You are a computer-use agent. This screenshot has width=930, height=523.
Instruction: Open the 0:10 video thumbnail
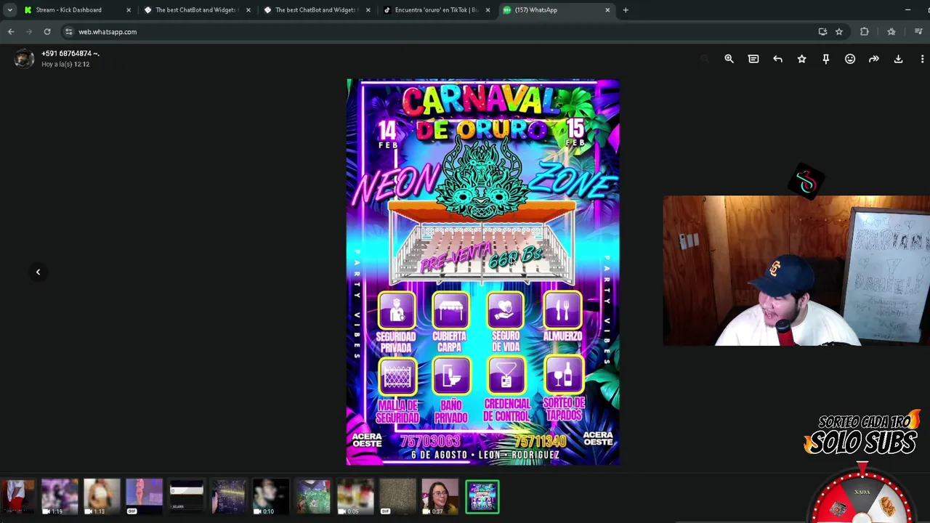click(x=271, y=497)
